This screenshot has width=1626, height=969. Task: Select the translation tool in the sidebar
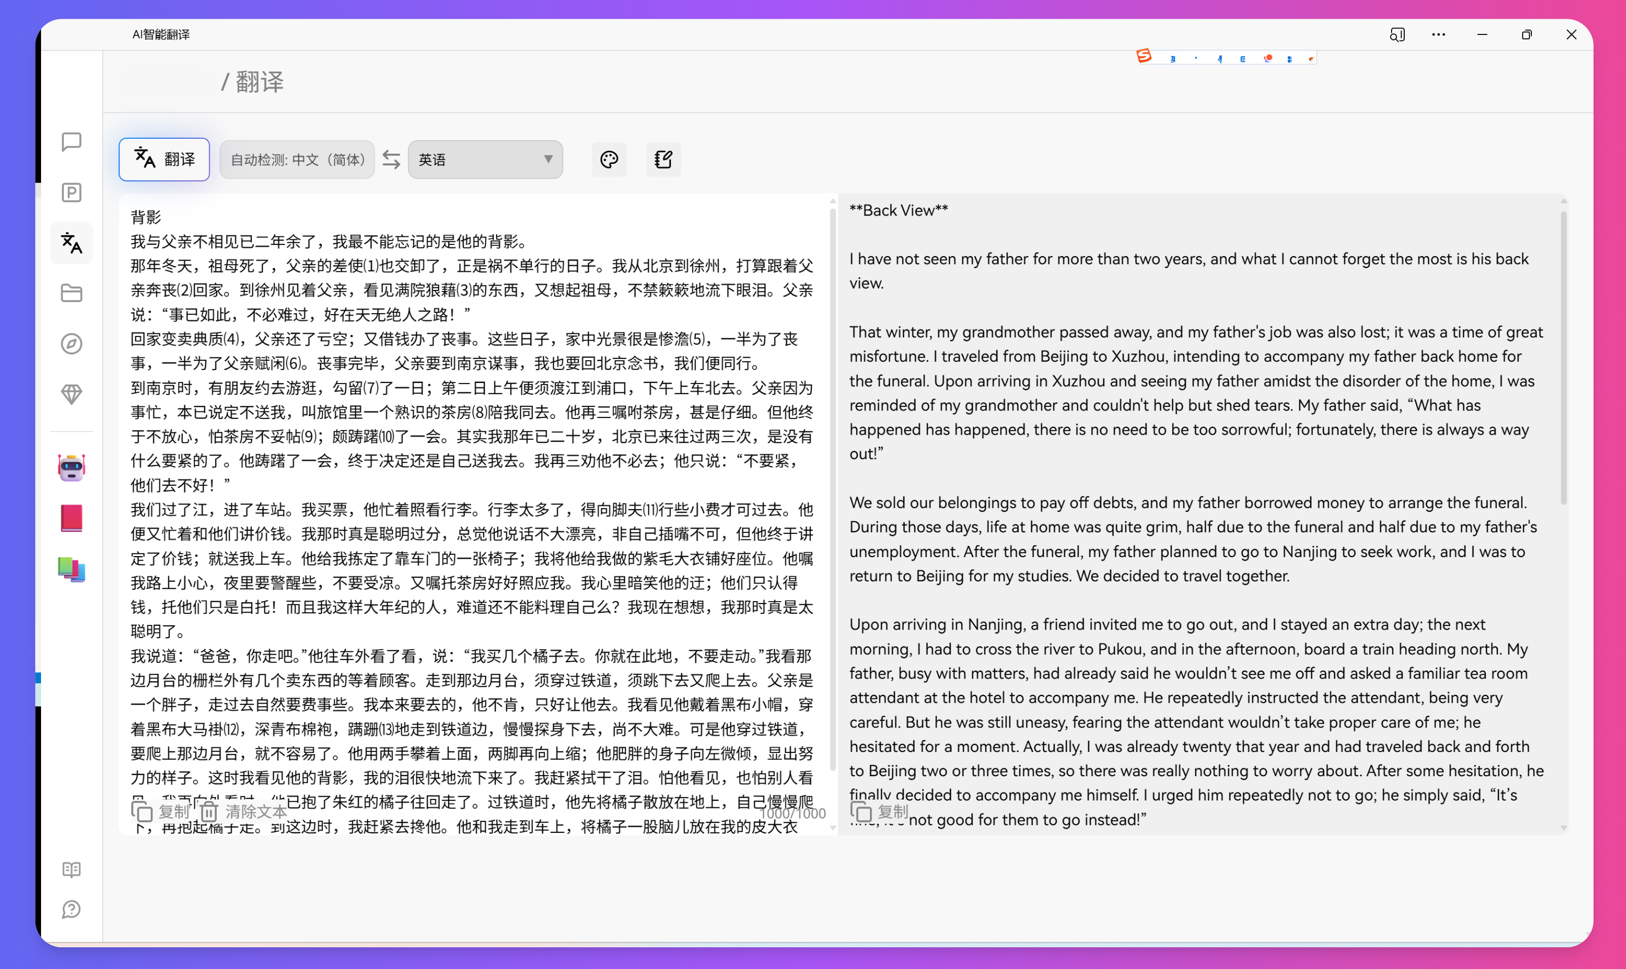coord(71,243)
